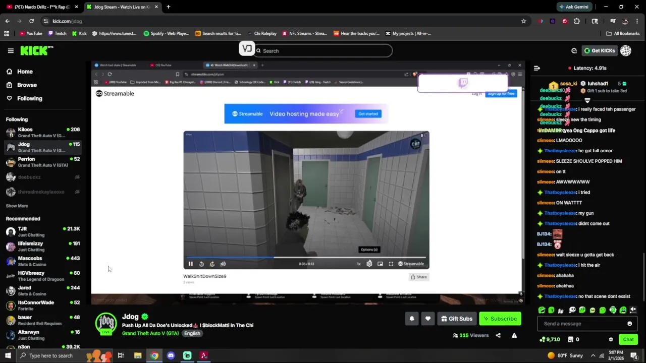Screen dimensions: 646x363
Task: Click Log in link on Streamable
Action: [x=476, y=94]
